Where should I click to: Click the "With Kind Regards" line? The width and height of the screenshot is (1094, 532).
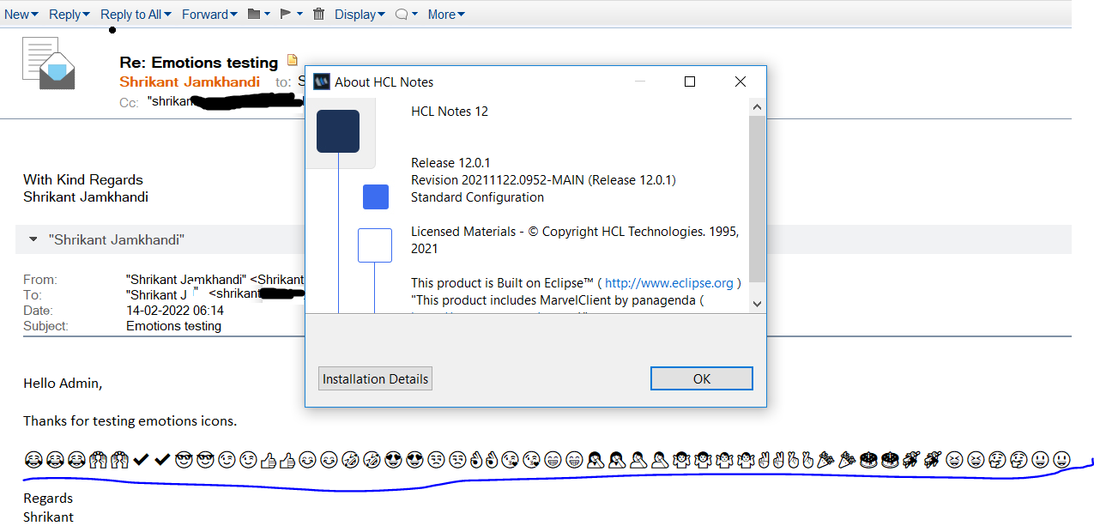point(83,179)
